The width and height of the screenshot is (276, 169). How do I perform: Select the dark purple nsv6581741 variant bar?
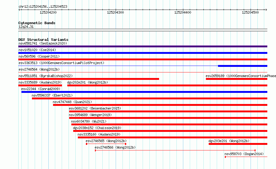[143, 46]
